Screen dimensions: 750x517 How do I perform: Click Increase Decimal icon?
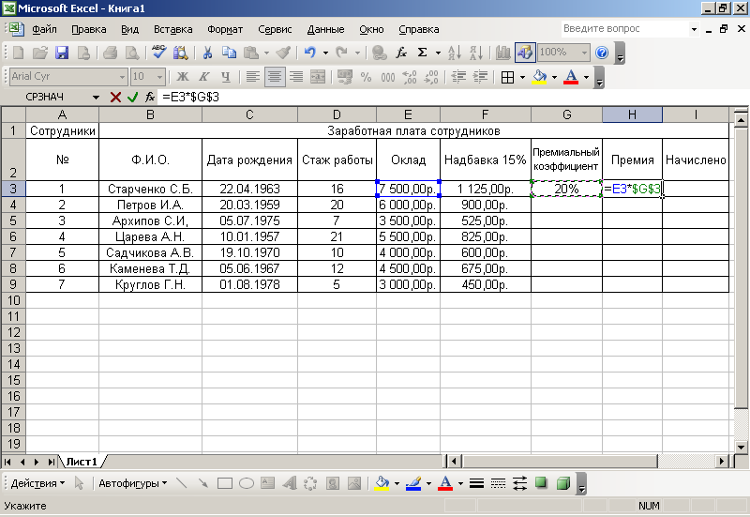click(410, 77)
